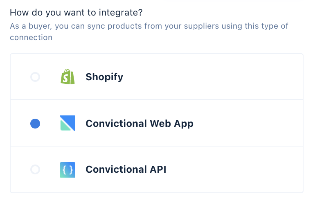The height and width of the screenshot is (203, 315).
Task: Select the Shopify radio button
Action: coord(35,77)
